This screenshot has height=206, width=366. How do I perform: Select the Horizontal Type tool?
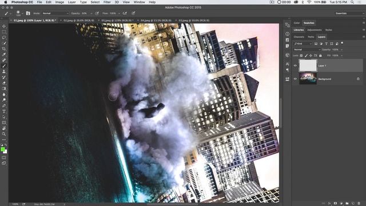point(4,112)
